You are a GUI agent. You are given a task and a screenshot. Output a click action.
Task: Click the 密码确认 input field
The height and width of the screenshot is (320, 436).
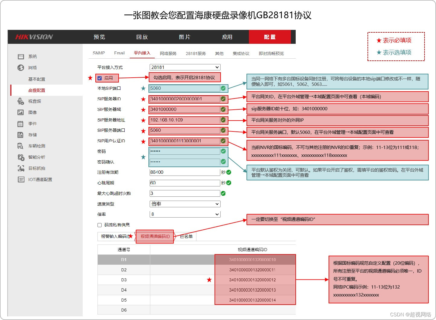pos(185,162)
